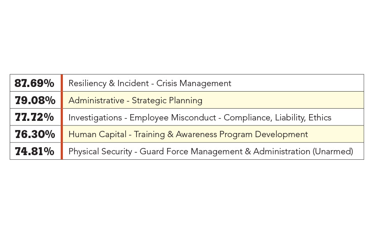Click the red divider beside 77.72%
Image resolution: width=377 pixels, height=230 pixels.
(62, 118)
